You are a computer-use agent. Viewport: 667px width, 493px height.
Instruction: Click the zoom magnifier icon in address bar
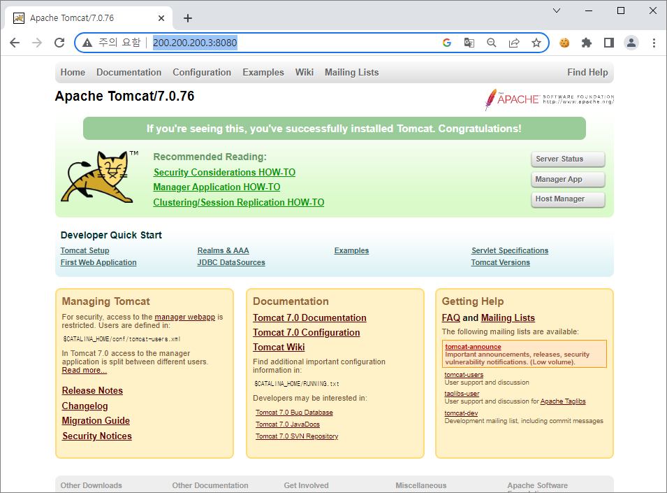pyautogui.click(x=492, y=43)
